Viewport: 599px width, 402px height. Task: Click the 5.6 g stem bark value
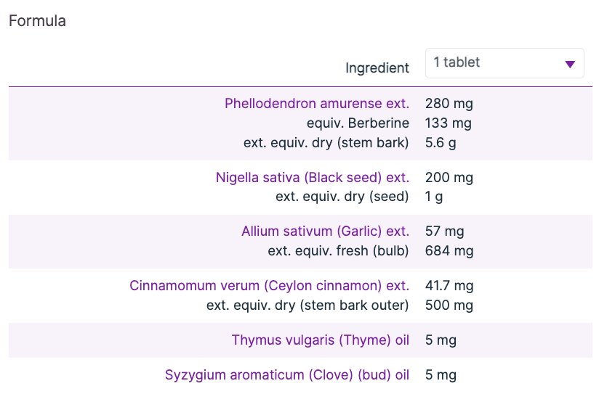(x=441, y=143)
